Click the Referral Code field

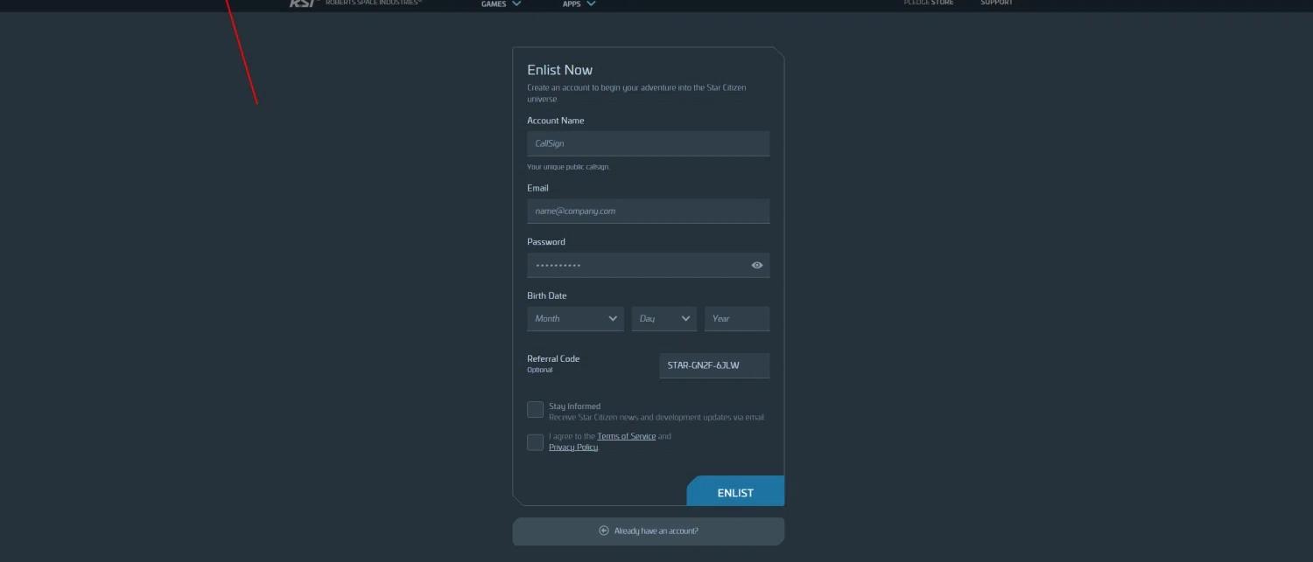tap(713, 365)
